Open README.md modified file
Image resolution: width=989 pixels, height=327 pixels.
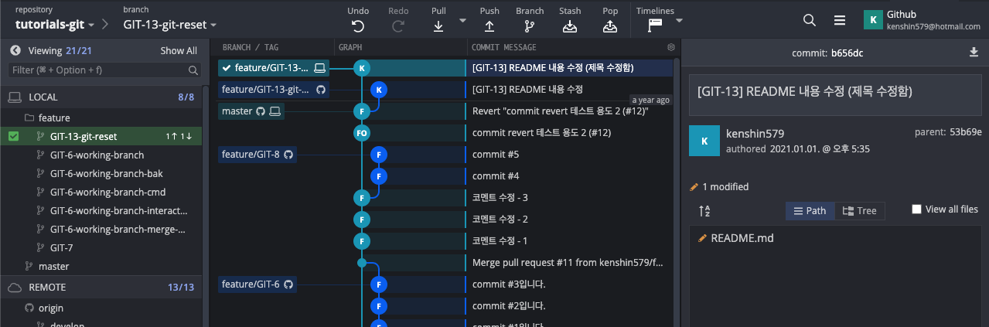[x=742, y=238]
